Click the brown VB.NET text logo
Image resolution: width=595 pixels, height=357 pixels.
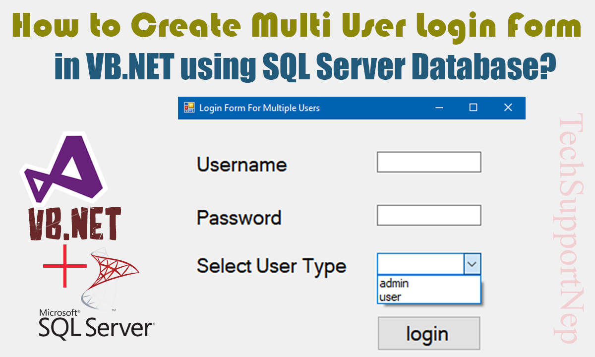(75, 223)
